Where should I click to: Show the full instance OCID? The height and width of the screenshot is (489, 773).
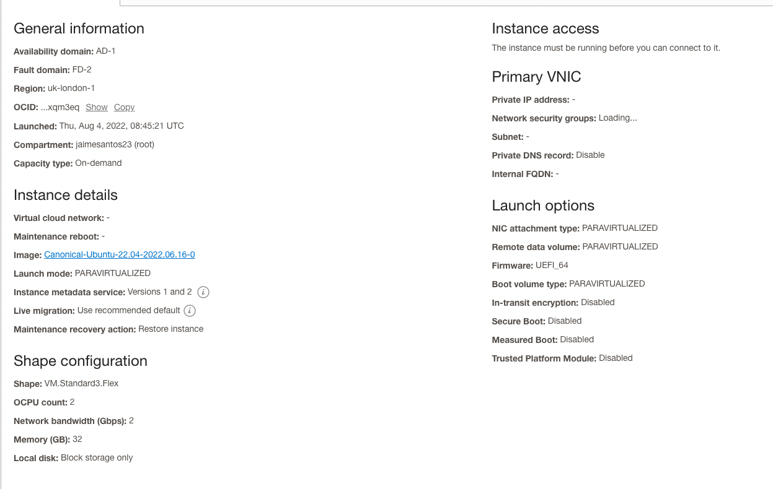pos(97,107)
